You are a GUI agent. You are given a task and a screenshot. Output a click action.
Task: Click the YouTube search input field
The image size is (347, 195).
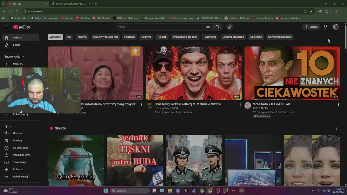(160, 27)
